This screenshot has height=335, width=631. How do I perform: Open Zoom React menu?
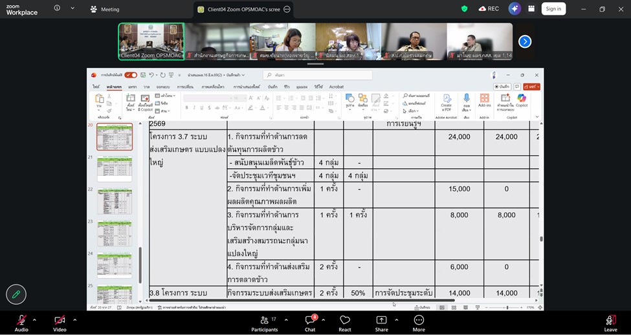pyautogui.click(x=345, y=323)
